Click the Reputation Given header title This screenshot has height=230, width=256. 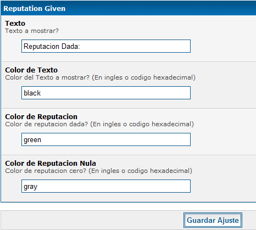point(35,9)
